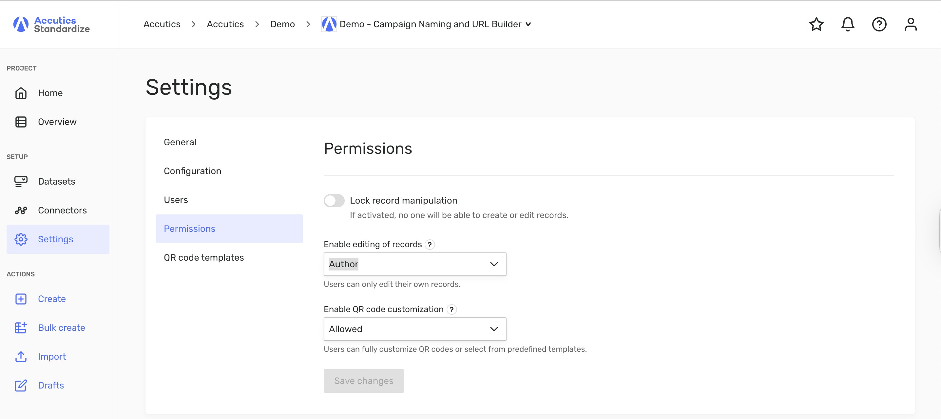Click the Bulk create icon
941x419 pixels.
pos(21,328)
